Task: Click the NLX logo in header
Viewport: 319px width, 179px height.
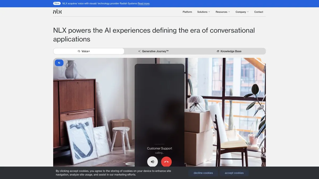Action: pos(57,12)
